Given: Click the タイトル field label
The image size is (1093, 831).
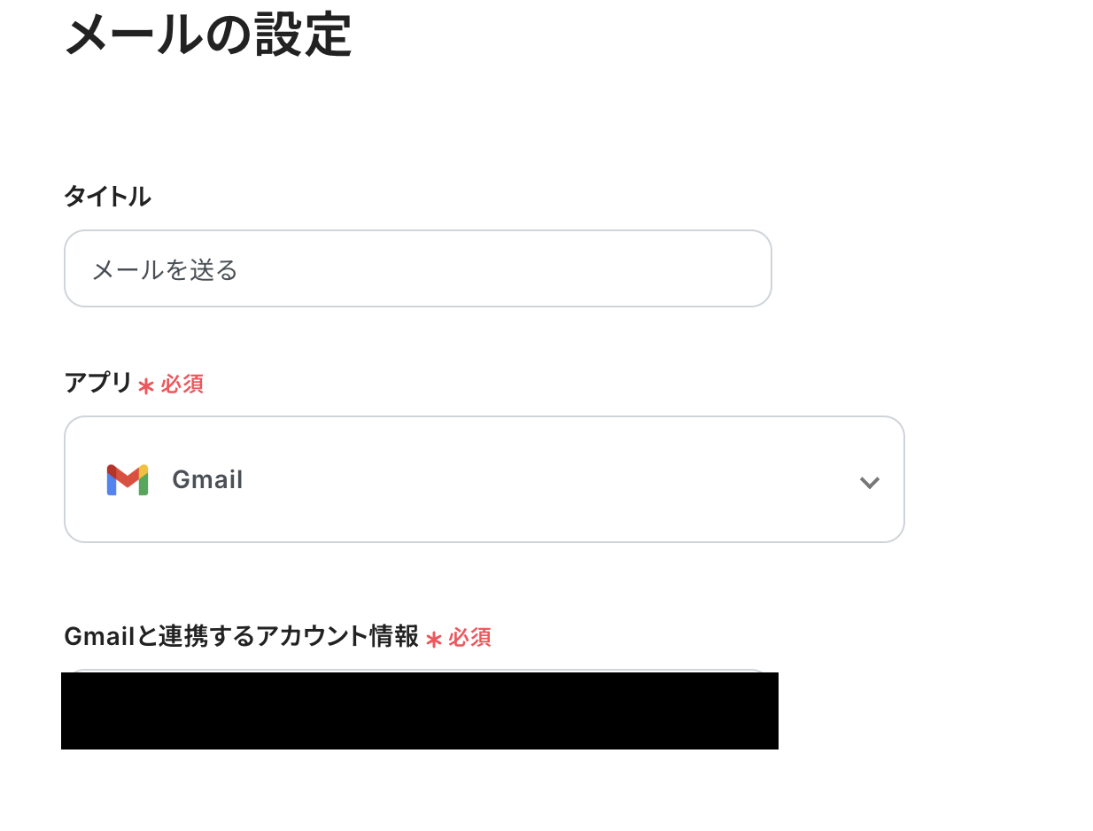Looking at the screenshot, I should coord(107,197).
